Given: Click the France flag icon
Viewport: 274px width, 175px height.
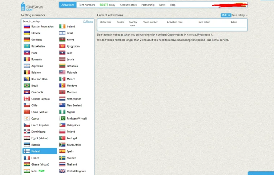Looking at the screenshot, I should click(27, 158).
